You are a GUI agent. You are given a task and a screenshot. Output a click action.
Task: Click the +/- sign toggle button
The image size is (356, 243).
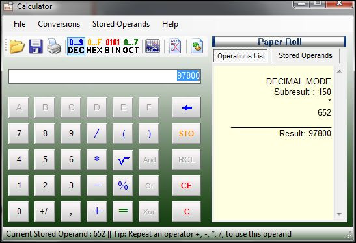click(x=45, y=212)
